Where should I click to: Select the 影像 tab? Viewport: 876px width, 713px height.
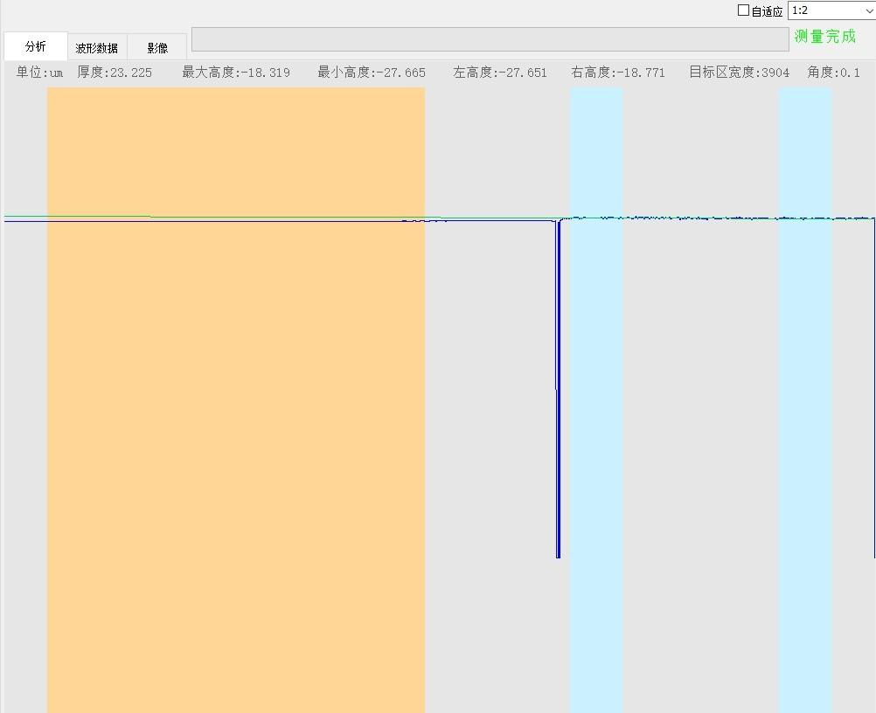(x=157, y=48)
